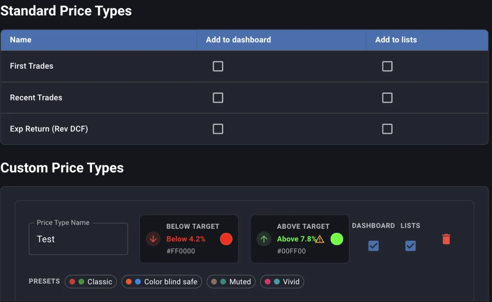
Task: Click the Below 4.2% sample text
Action: (186, 239)
